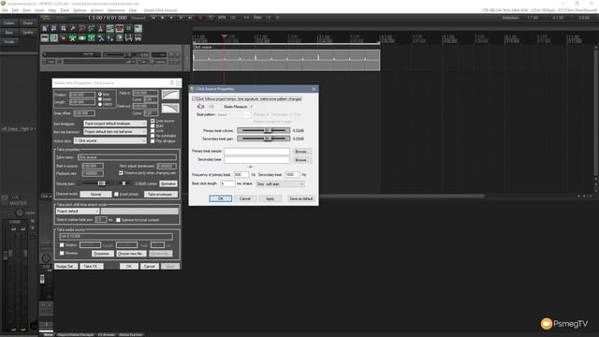Browse for the primary beat sample
The width and height of the screenshot is (599, 337).
coord(301,152)
